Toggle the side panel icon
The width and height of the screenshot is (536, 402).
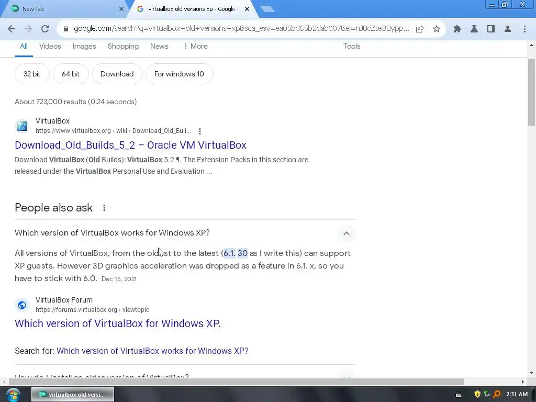491,29
